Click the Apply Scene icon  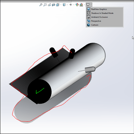pos(81,5)
